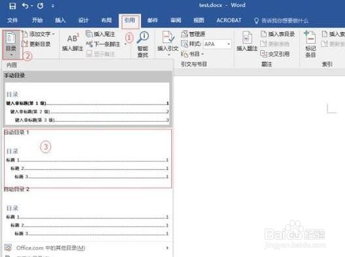Switch to the 布局 (Layout) ribbon tab
345x257 pixels.
coord(107,20)
